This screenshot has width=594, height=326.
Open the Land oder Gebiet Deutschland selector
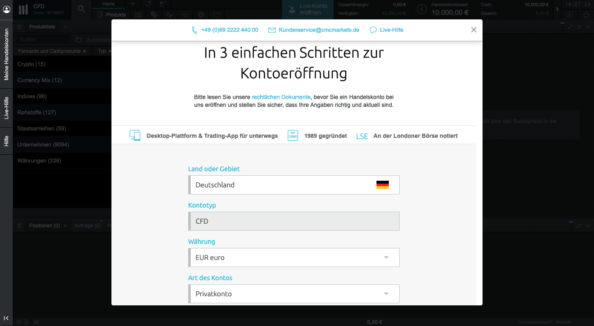tap(294, 185)
